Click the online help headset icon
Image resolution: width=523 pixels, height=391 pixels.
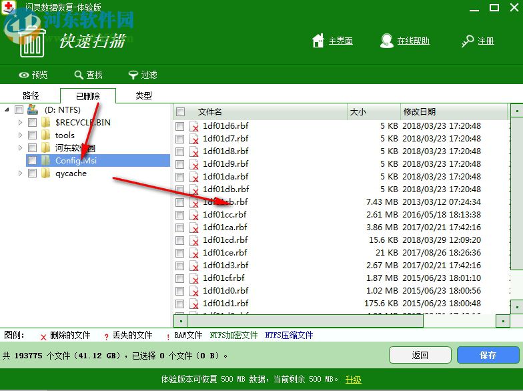(387, 41)
